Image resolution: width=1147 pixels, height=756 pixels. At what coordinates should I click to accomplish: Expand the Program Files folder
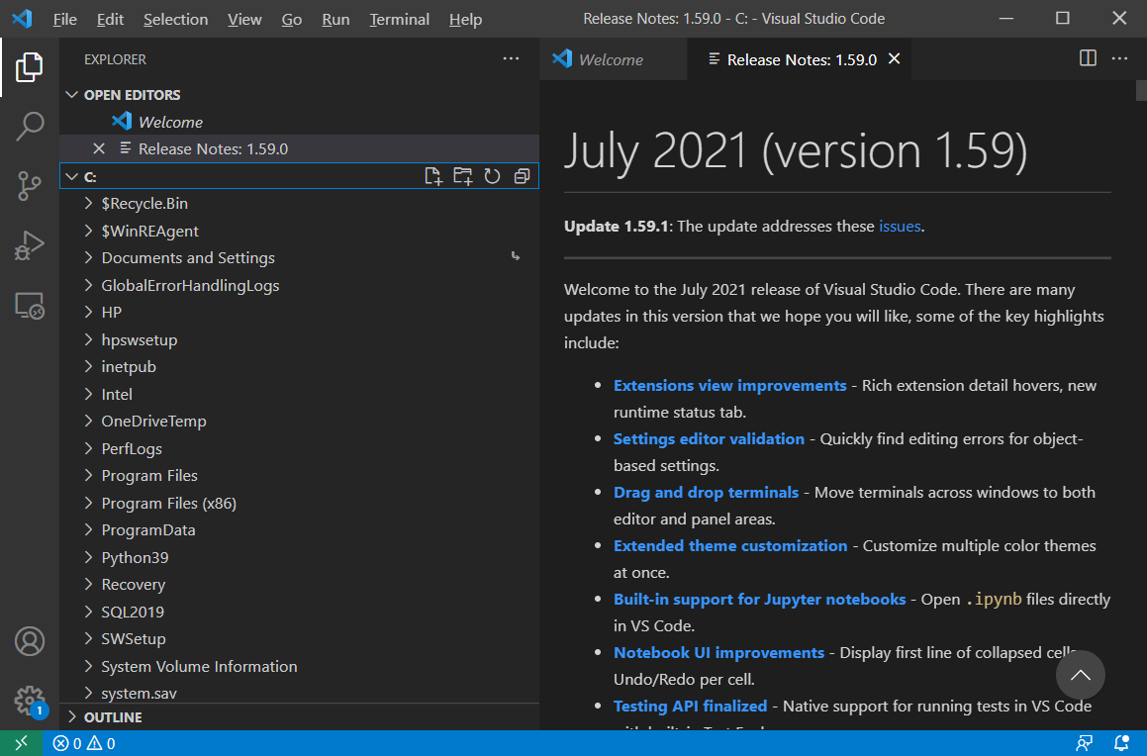click(x=88, y=476)
